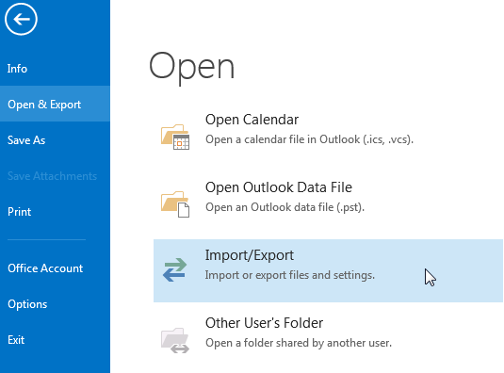Click the Open Outlook Data File title
504x373 pixels.
[x=279, y=187]
